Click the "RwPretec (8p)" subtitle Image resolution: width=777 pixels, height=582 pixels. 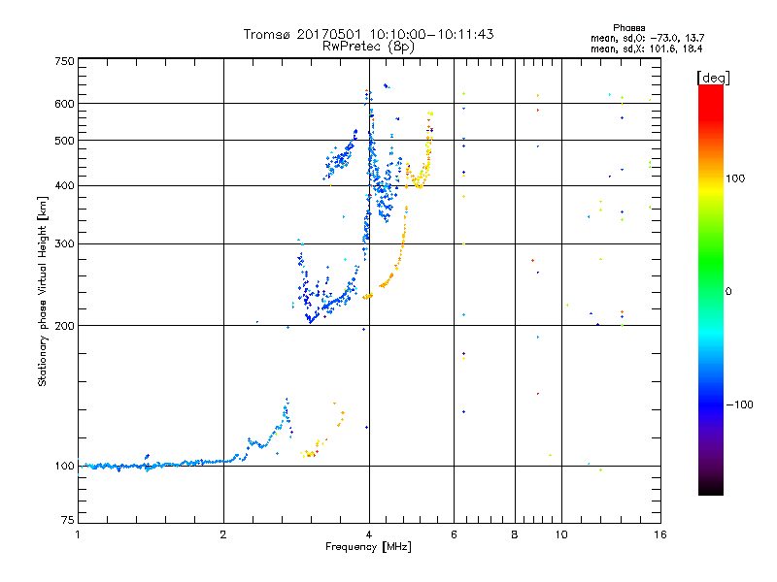368,47
